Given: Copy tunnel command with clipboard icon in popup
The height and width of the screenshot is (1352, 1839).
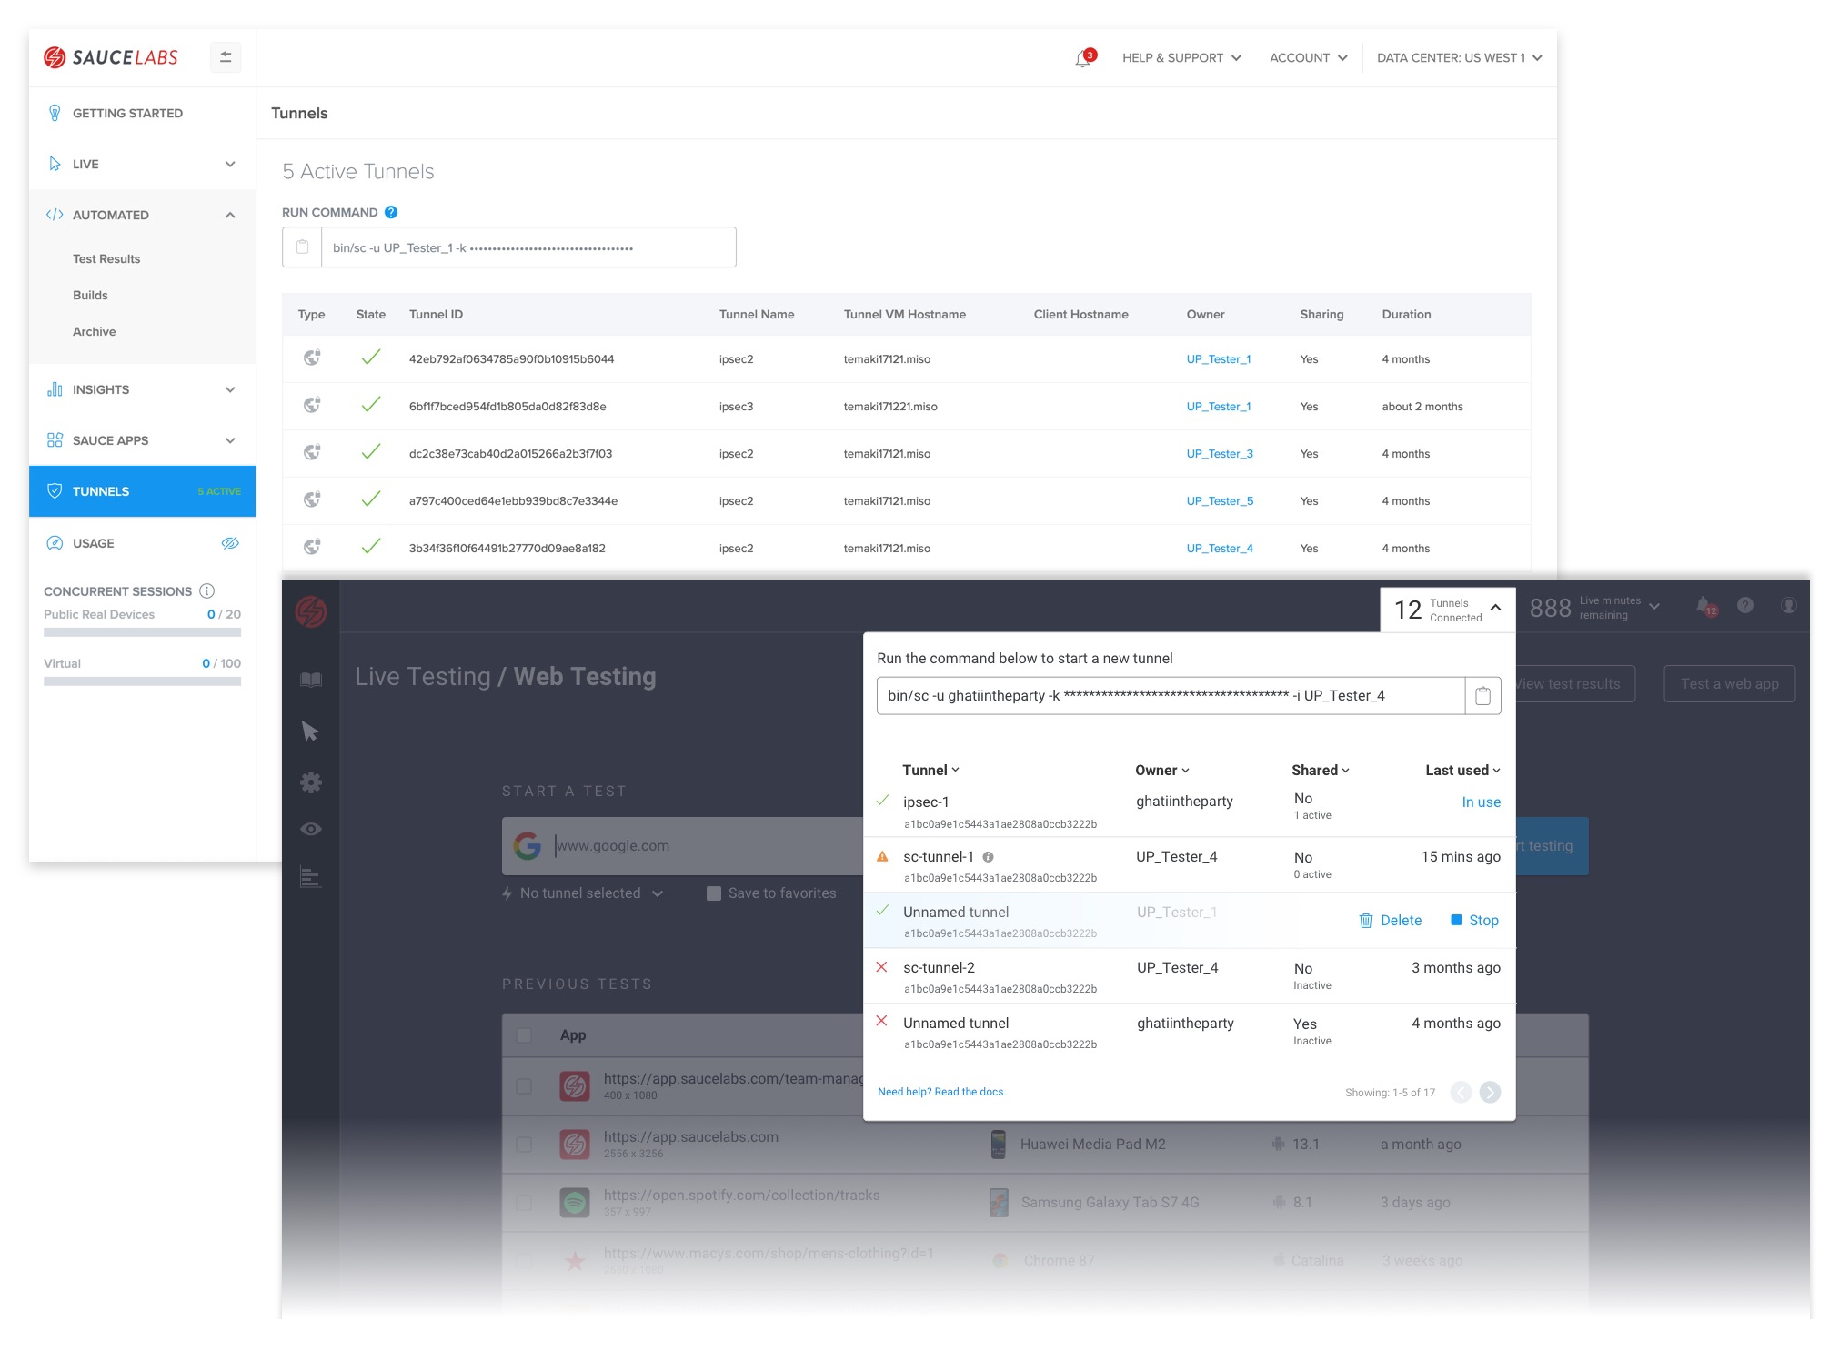Looking at the screenshot, I should [x=1483, y=696].
